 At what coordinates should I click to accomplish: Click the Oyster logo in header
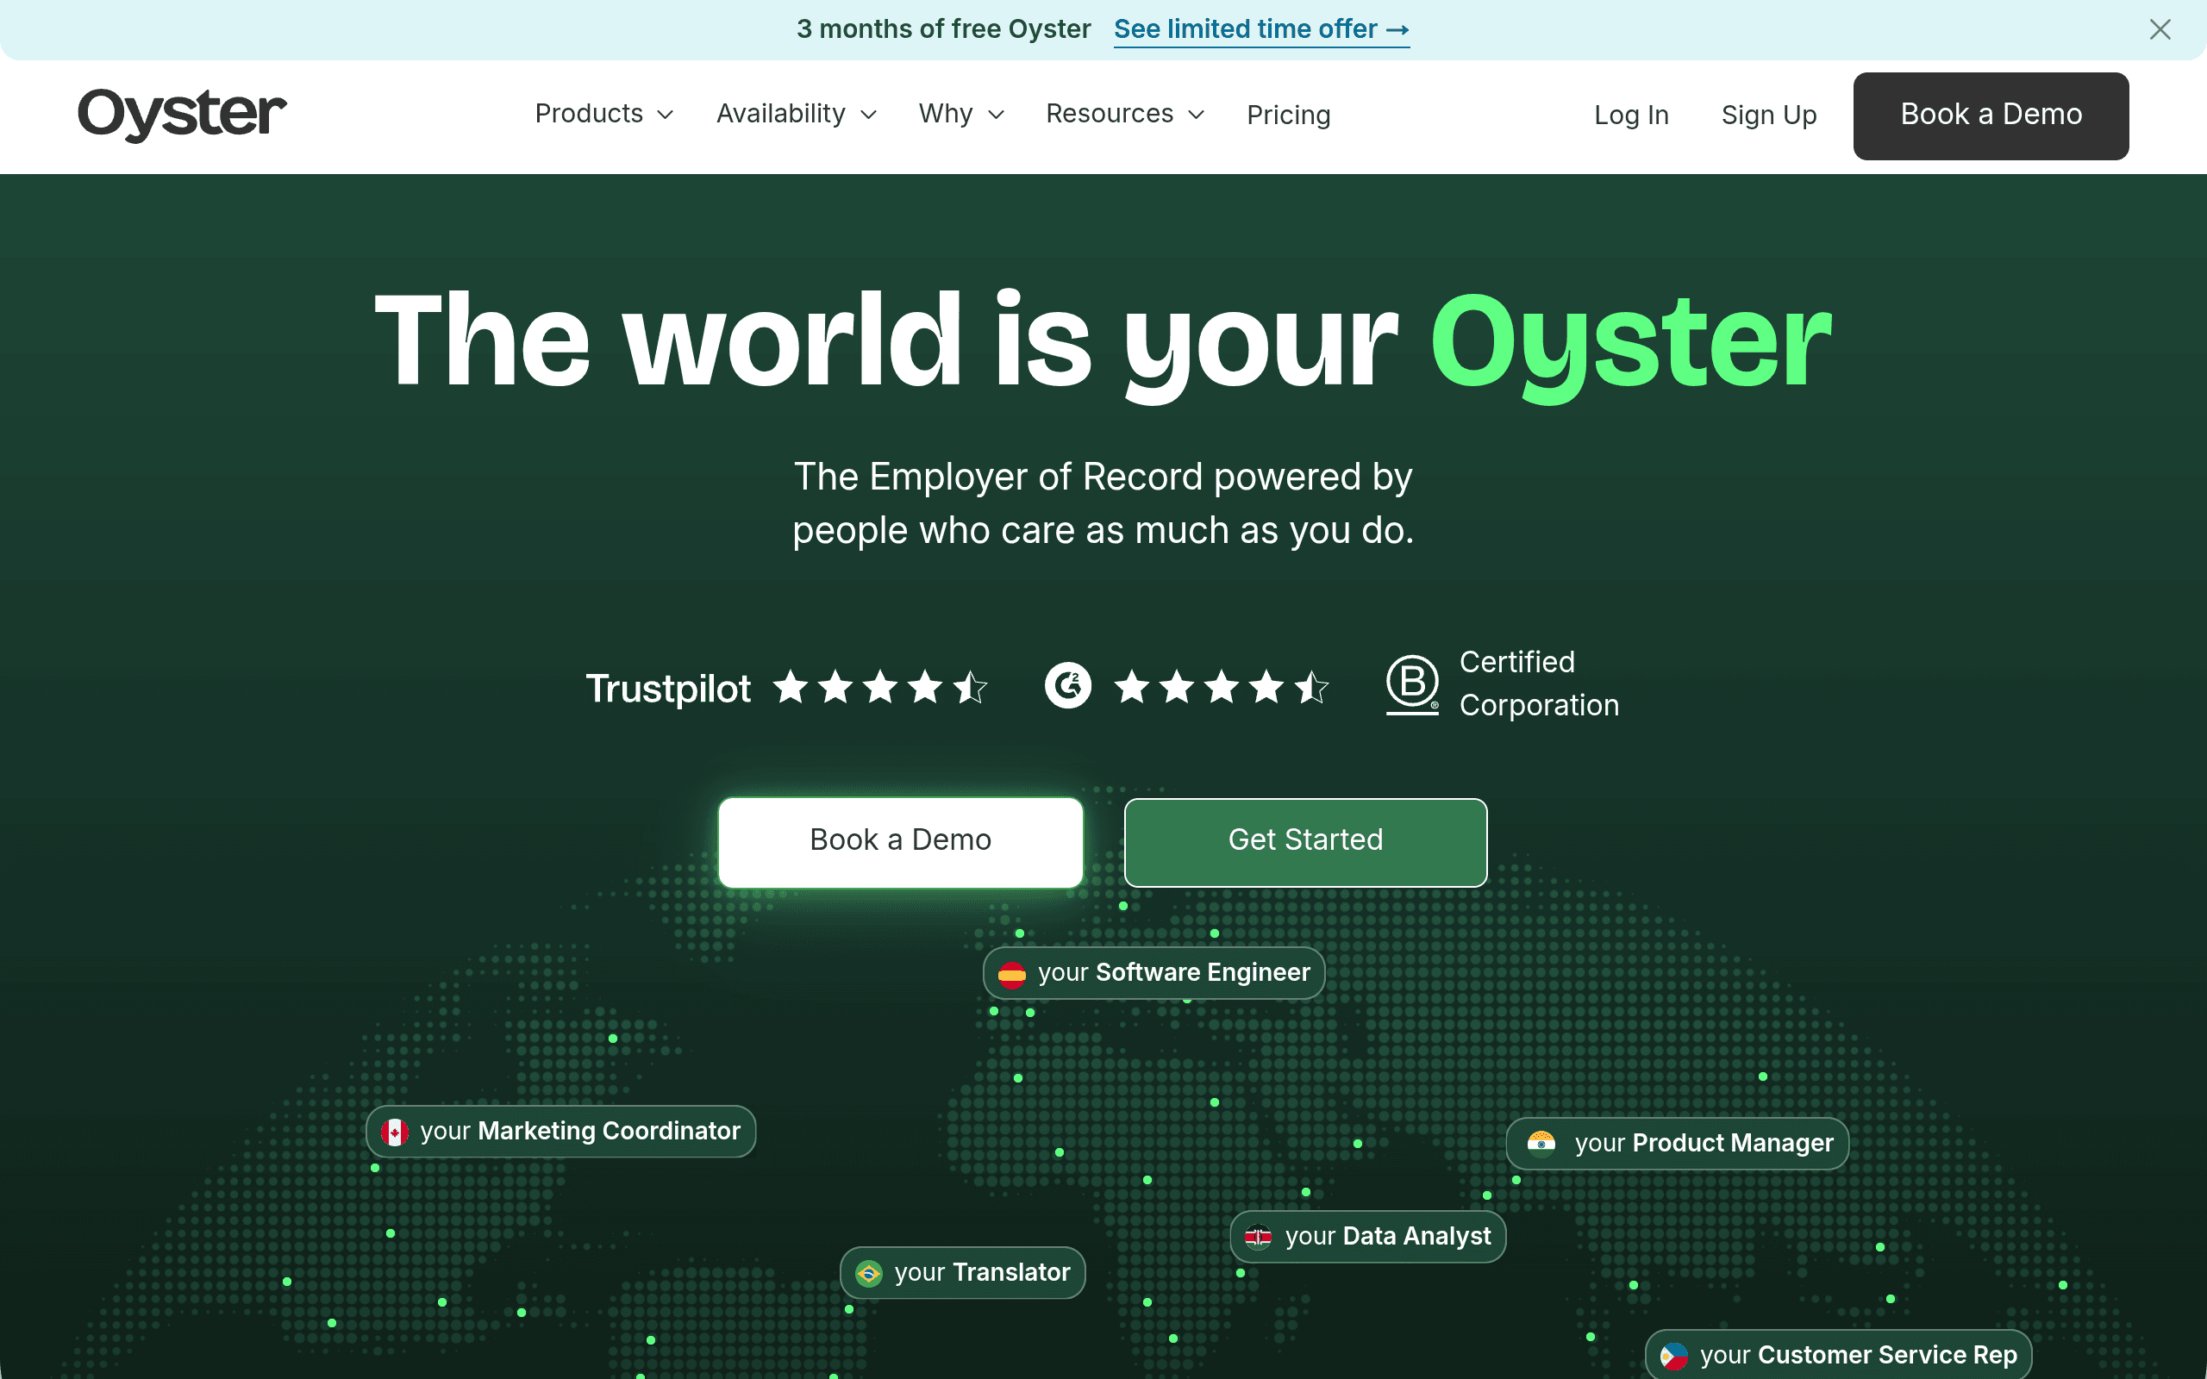[183, 115]
